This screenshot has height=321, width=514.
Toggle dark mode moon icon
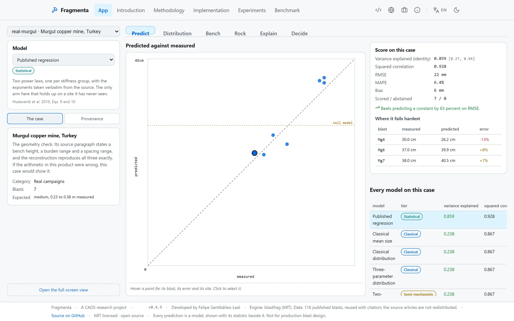pyautogui.click(x=456, y=10)
